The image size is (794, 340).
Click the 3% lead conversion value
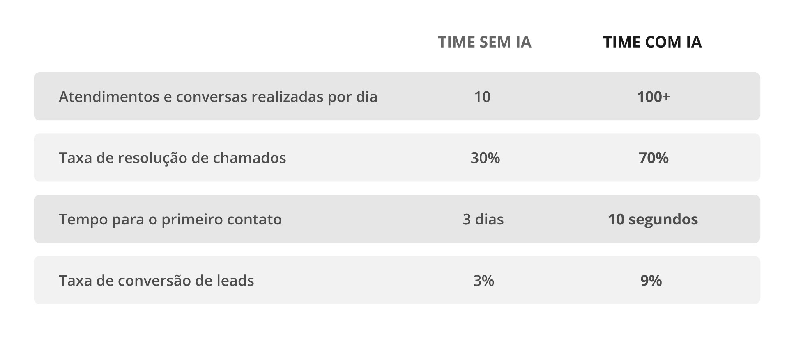(x=483, y=281)
